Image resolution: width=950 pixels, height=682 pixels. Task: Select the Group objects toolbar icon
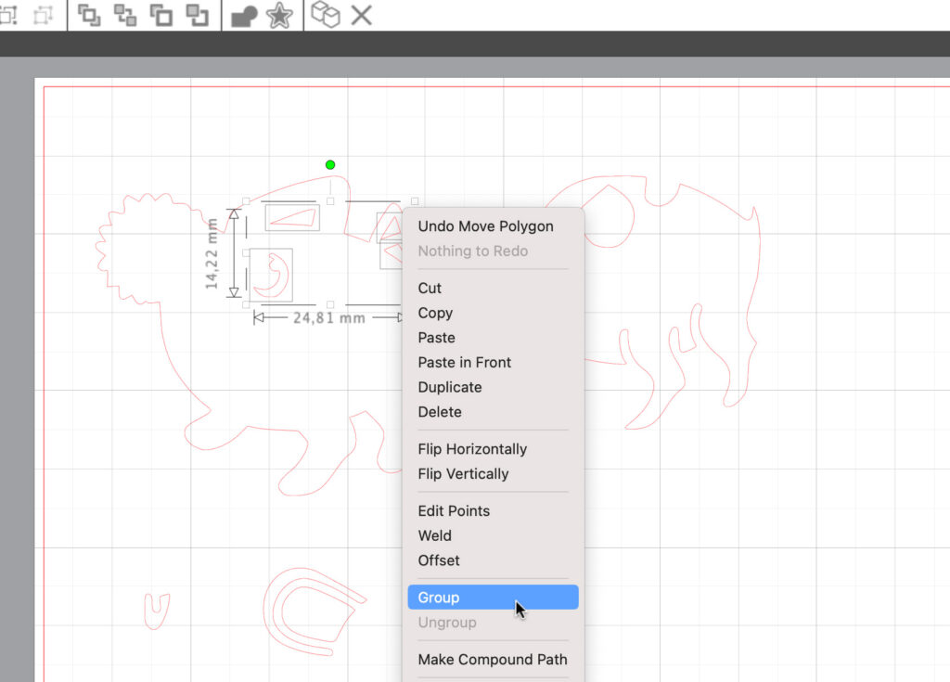click(x=88, y=16)
